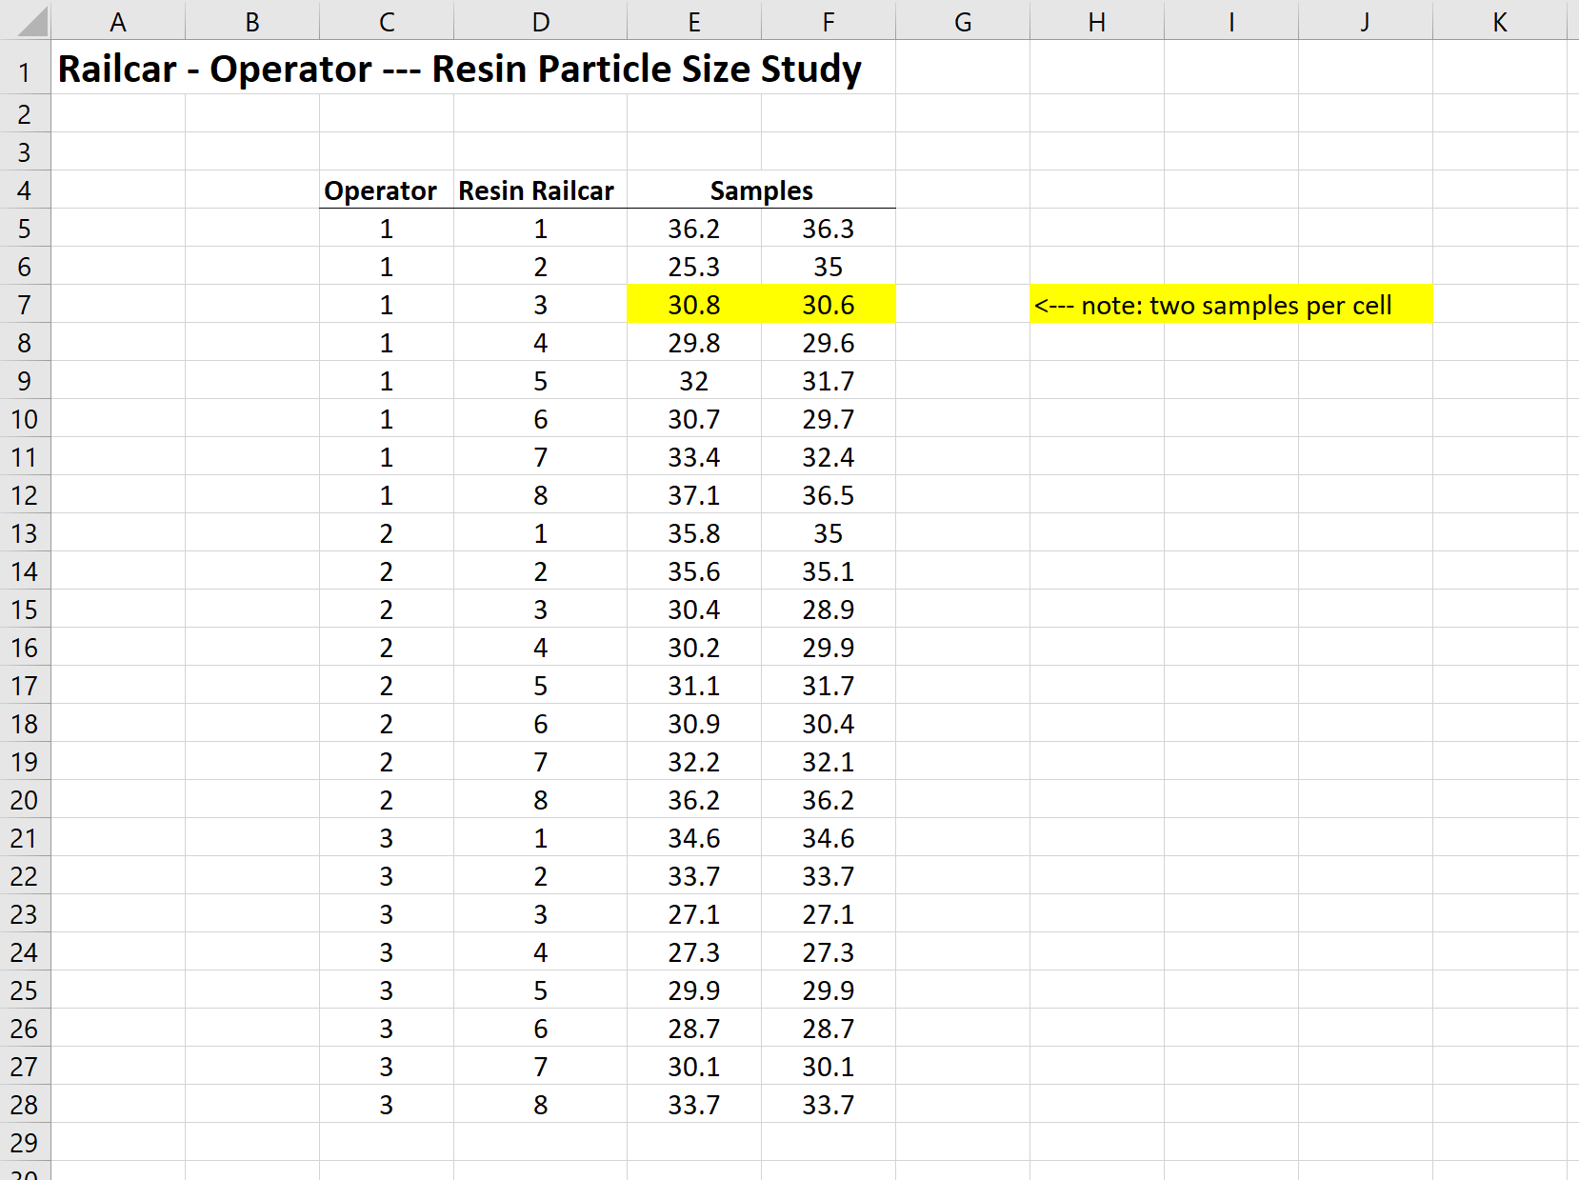Screen dimensions: 1579x1180
Task: Select column J header
Action: (x=1366, y=20)
